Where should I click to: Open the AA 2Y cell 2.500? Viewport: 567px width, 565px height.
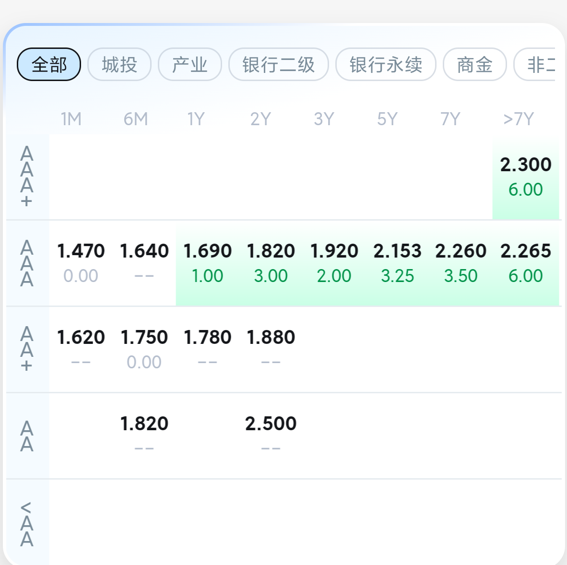pyautogui.click(x=271, y=436)
